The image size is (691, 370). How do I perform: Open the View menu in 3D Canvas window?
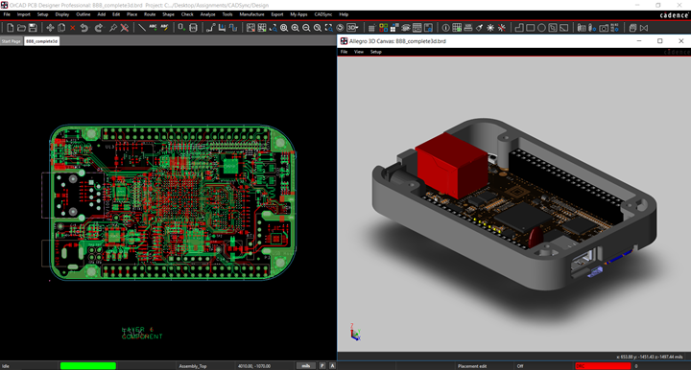tap(359, 52)
